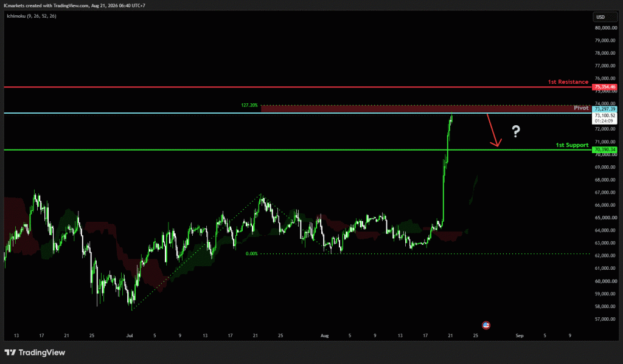This screenshot has height=364, width=623.
Task: Click the 0.00% Fibonacci level label
Action: tap(251, 253)
